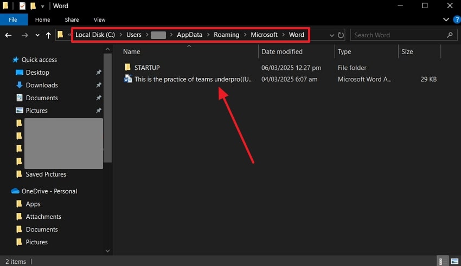This screenshot has width=461, height=266.
Task: Open Help question mark icon
Action: 457,20
